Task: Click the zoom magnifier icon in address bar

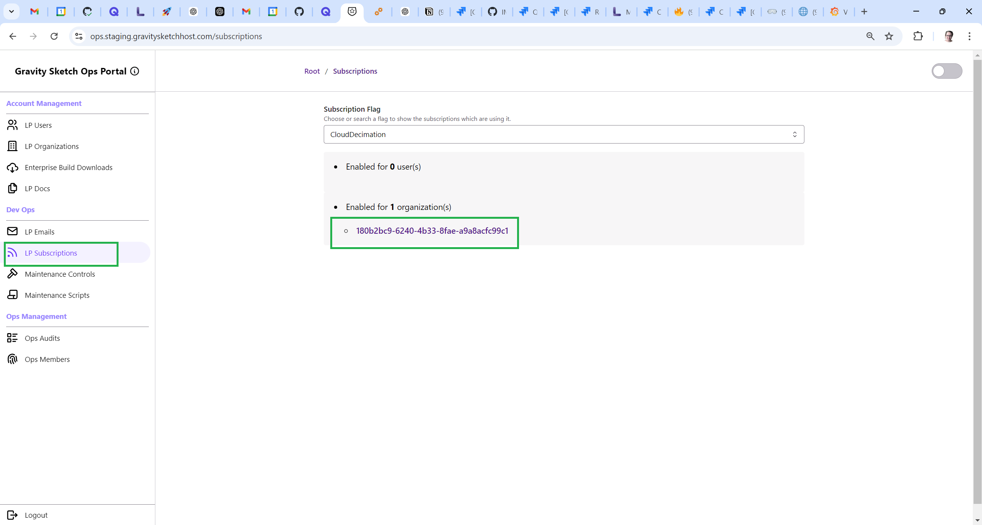Action: tap(870, 36)
